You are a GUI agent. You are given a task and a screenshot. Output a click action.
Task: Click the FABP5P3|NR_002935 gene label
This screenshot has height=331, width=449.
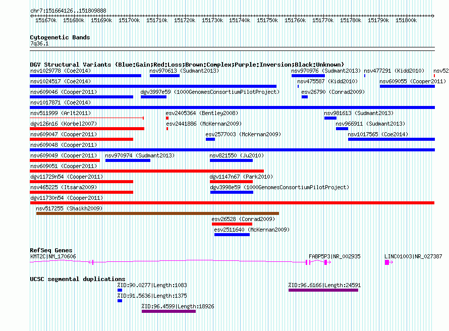click(x=334, y=256)
